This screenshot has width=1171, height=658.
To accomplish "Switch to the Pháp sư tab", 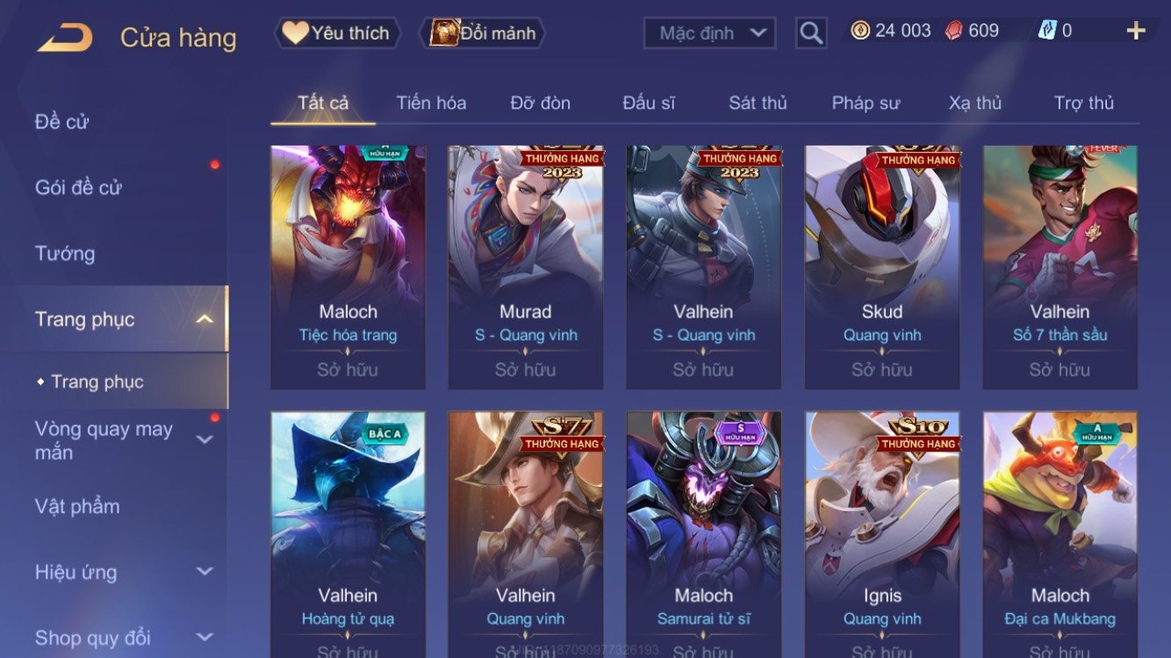I will (866, 103).
